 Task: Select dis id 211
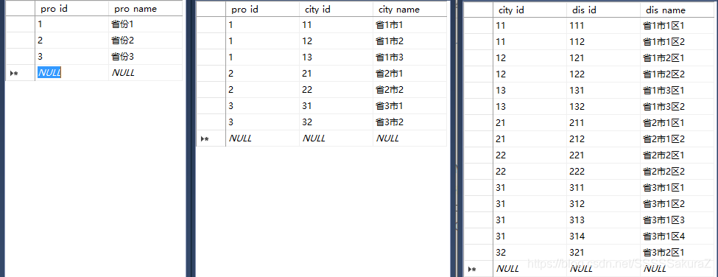click(603, 123)
